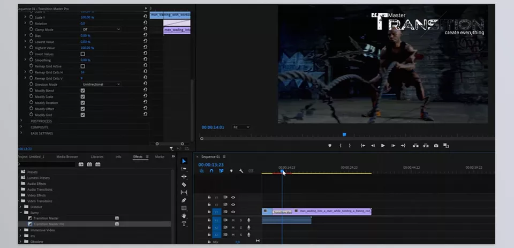
Task: Open Clamp Mode dropdown
Action: point(101,29)
